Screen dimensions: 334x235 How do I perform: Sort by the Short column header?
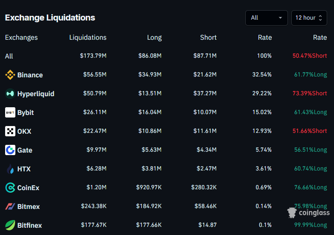pyautogui.click(x=208, y=38)
